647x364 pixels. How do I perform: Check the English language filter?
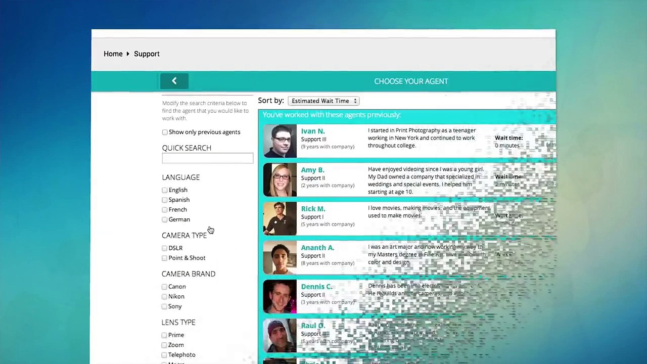(x=165, y=190)
